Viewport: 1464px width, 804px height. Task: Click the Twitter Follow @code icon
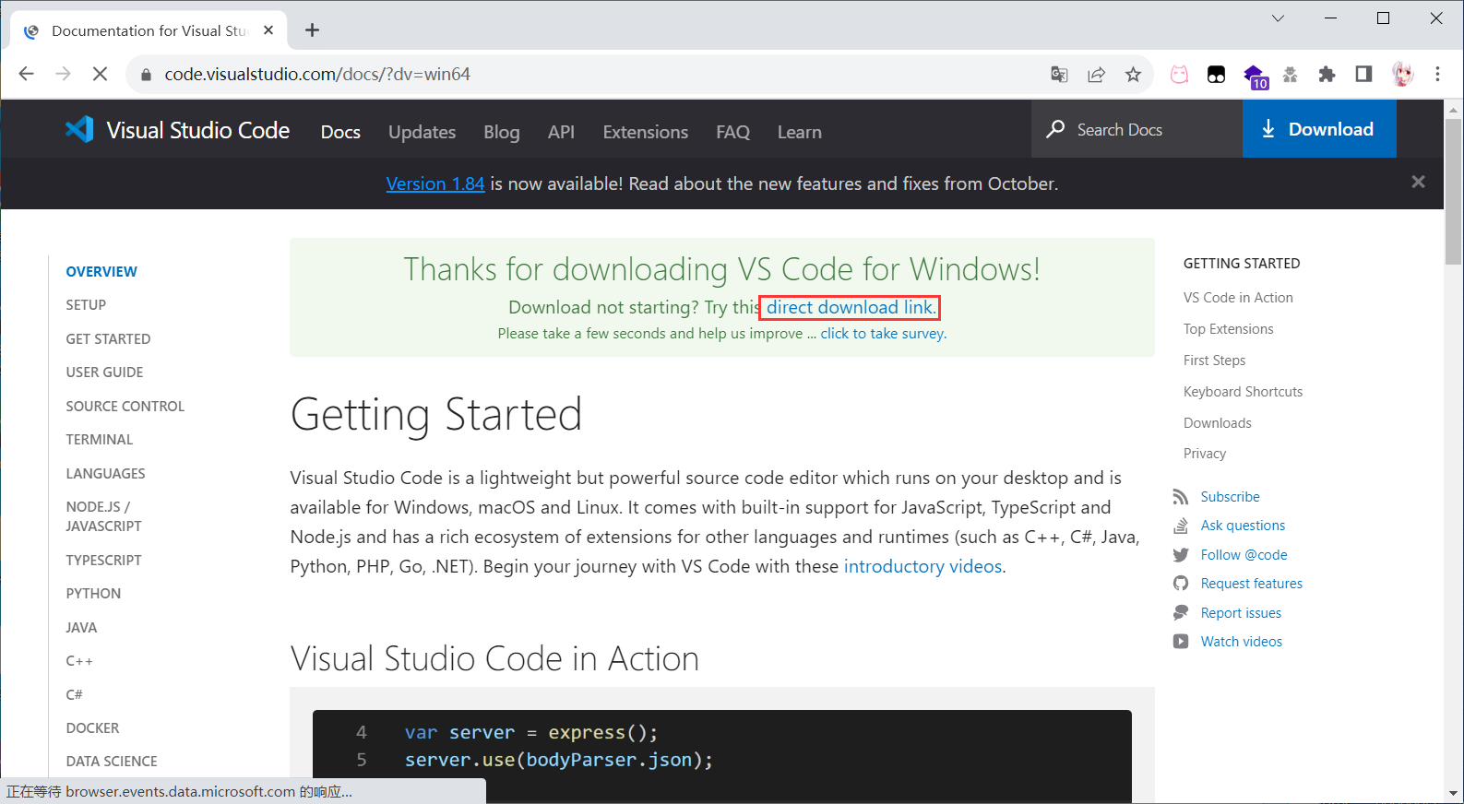[x=1181, y=555]
